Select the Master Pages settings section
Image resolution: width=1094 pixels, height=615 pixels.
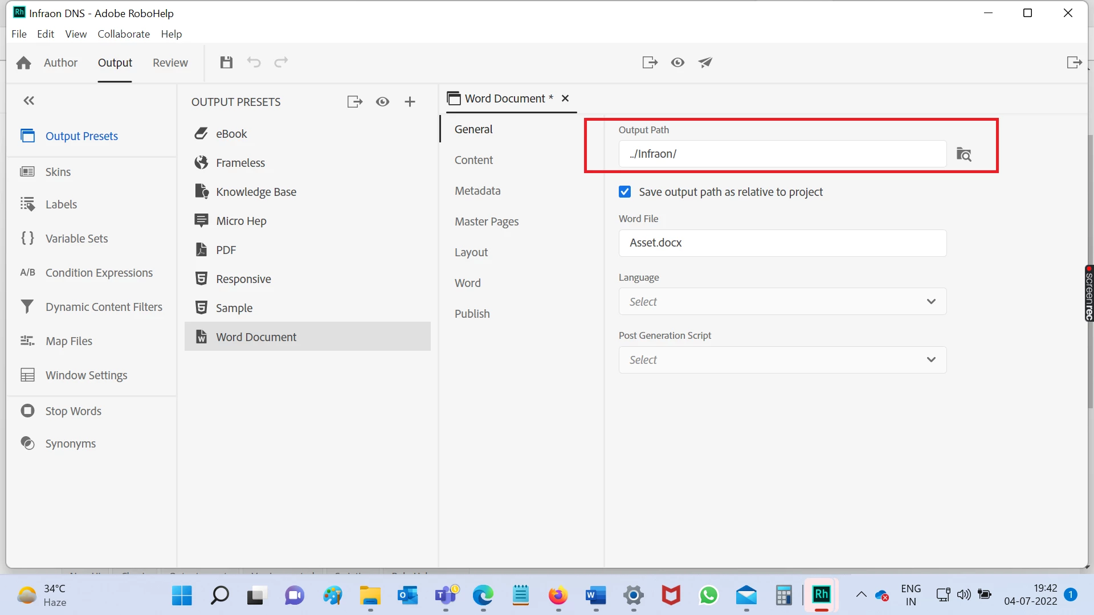[487, 222]
